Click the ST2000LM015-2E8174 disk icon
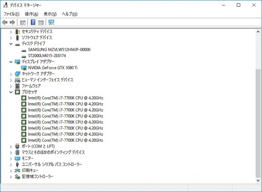The height and width of the screenshot is (192, 262). pyautogui.click(x=24, y=56)
